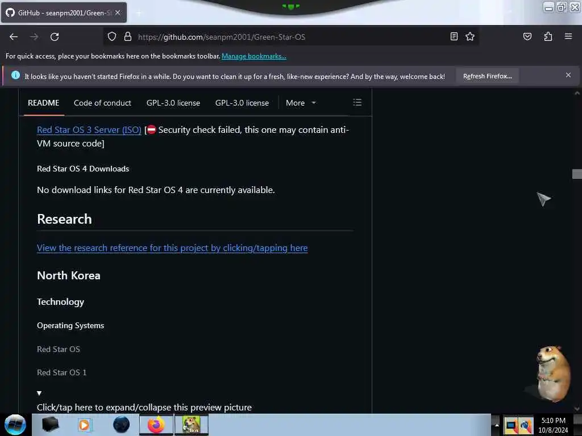Click the network tray icon
This screenshot has width=582, height=436.
click(526, 426)
